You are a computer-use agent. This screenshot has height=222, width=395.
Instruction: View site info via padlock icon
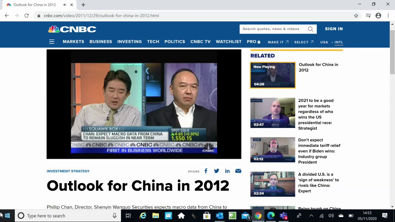pyautogui.click(x=39, y=15)
